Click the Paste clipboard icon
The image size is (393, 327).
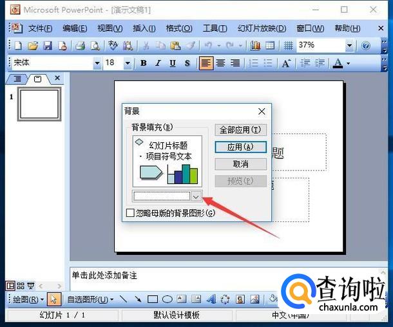[x=175, y=46]
